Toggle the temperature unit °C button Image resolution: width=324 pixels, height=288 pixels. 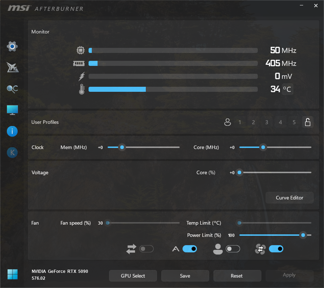pos(287,89)
